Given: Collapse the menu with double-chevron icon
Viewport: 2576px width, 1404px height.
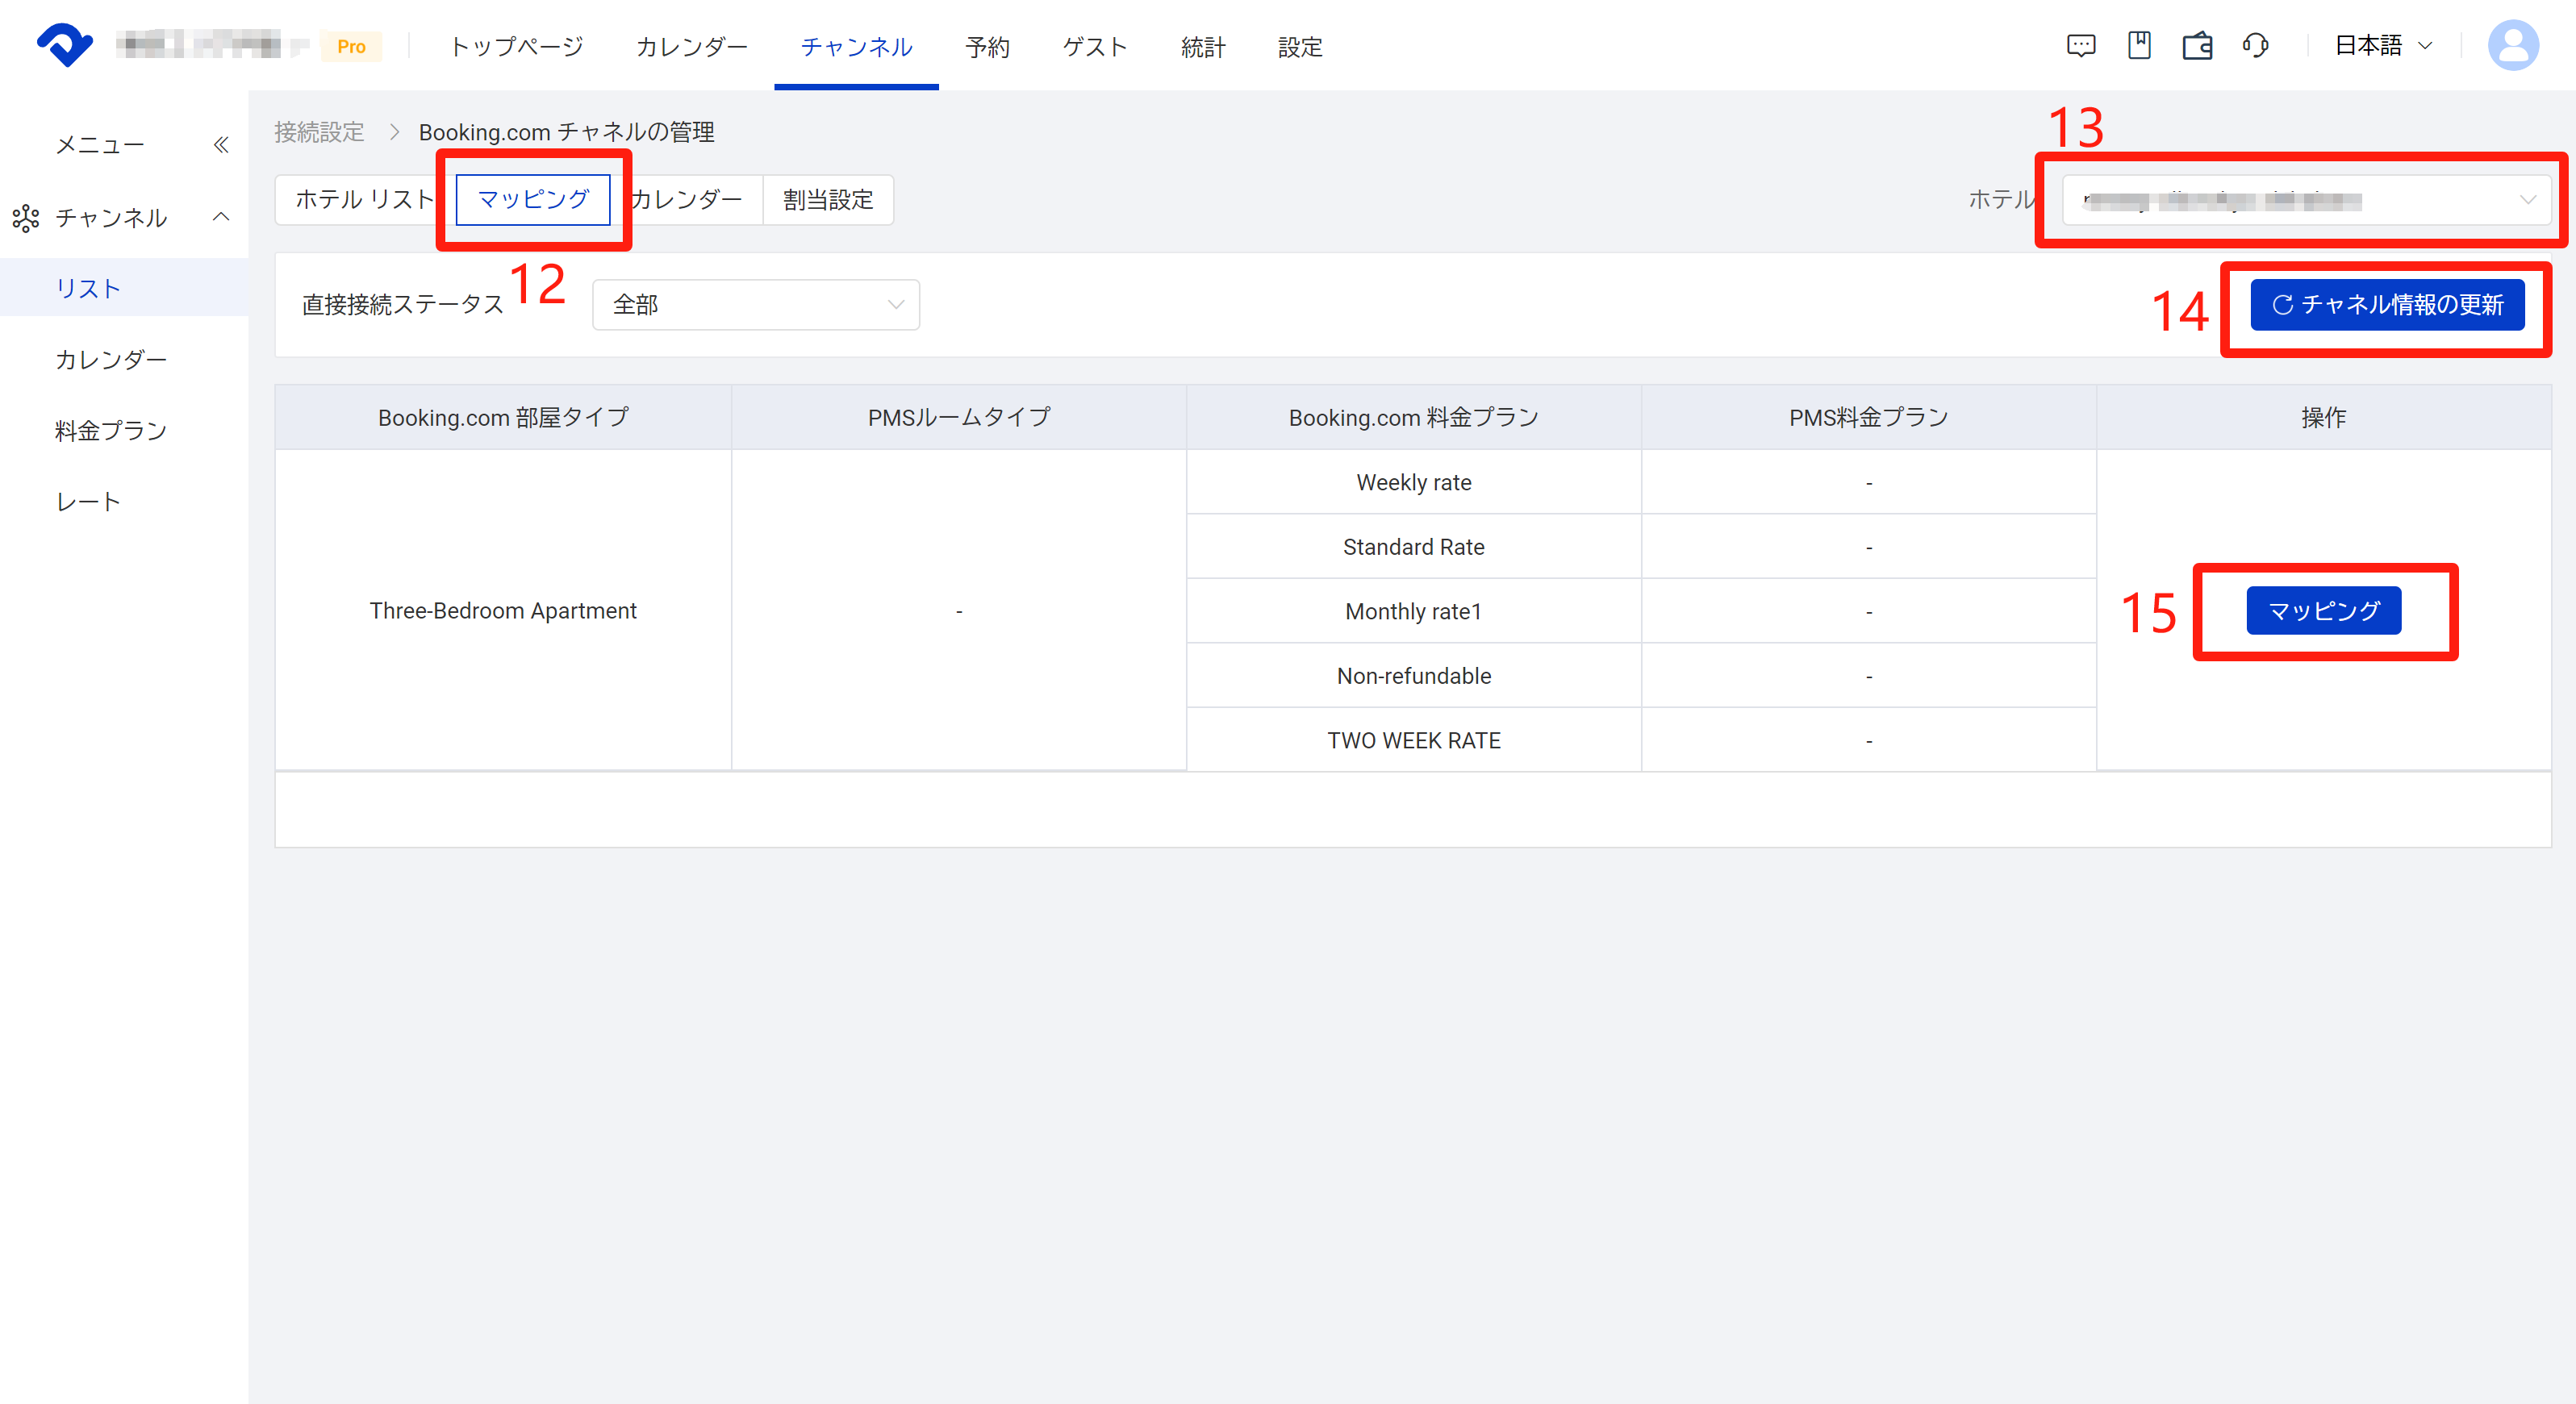Looking at the screenshot, I should [221, 145].
